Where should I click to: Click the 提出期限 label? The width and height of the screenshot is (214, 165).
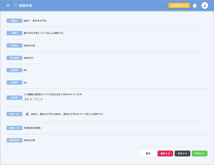(x=14, y=58)
